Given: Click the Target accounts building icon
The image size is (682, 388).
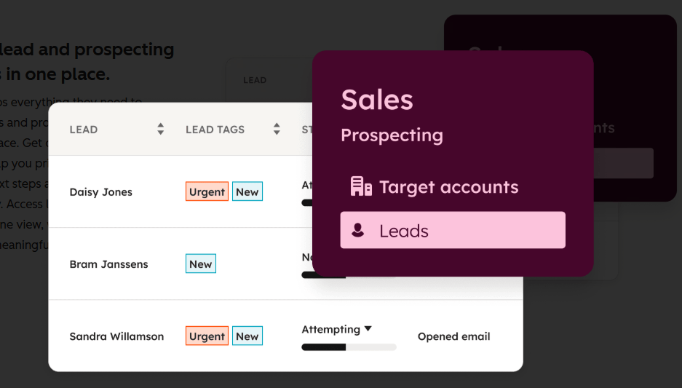Looking at the screenshot, I should click(x=361, y=187).
